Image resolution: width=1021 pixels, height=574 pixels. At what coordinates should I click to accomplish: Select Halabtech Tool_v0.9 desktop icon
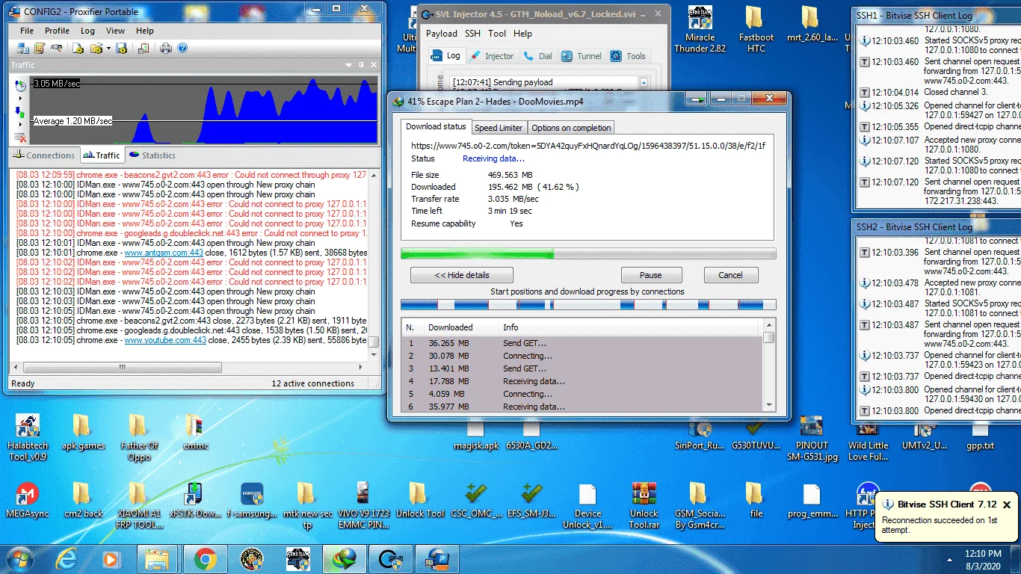tap(28, 437)
